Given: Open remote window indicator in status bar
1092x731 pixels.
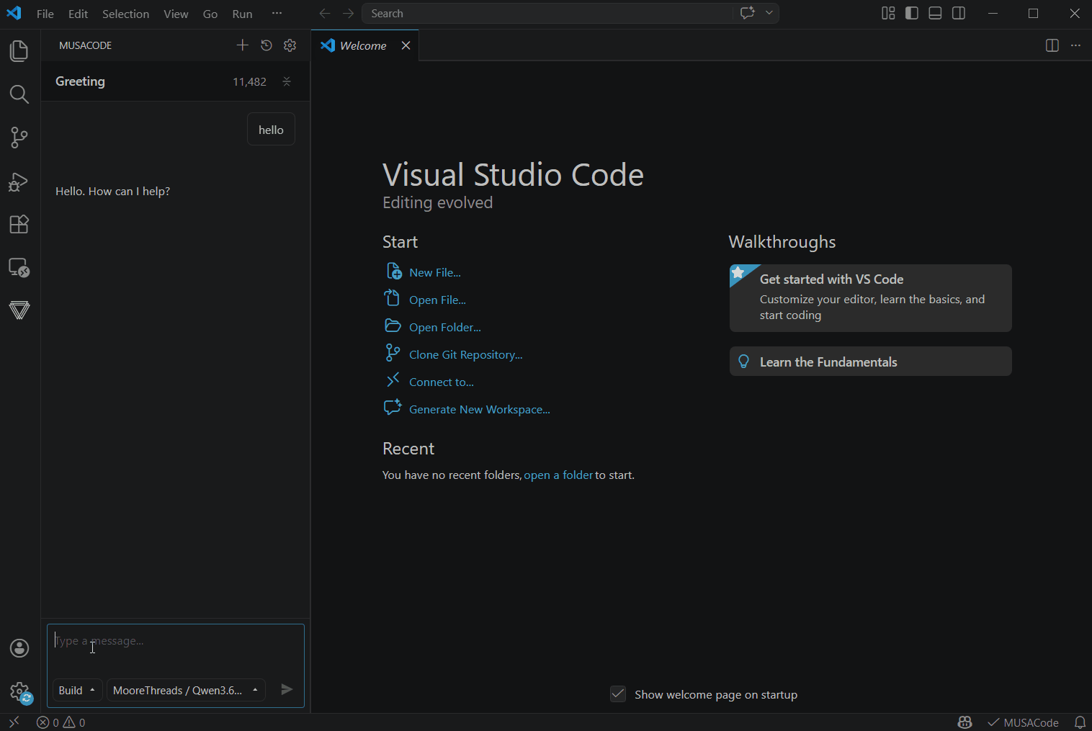Looking at the screenshot, I should [x=14, y=722].
